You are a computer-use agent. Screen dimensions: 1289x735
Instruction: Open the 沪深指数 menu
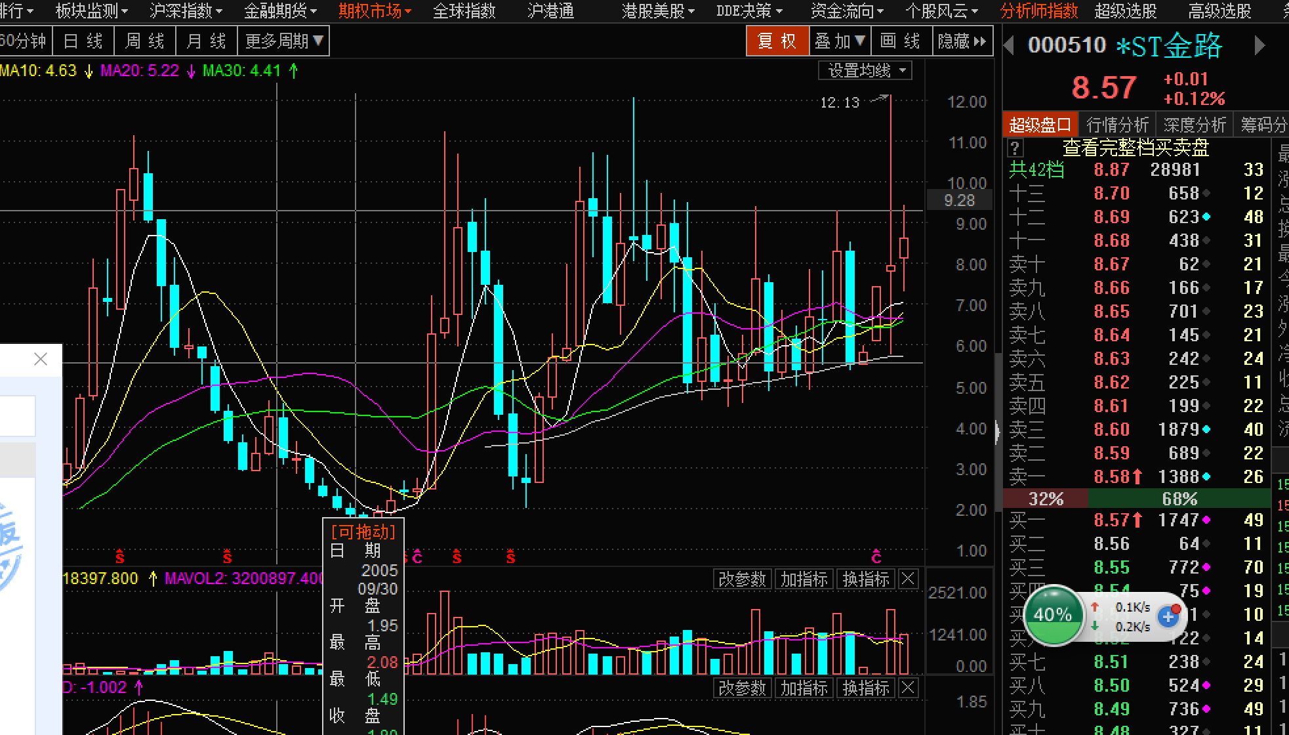pos(186,10)
